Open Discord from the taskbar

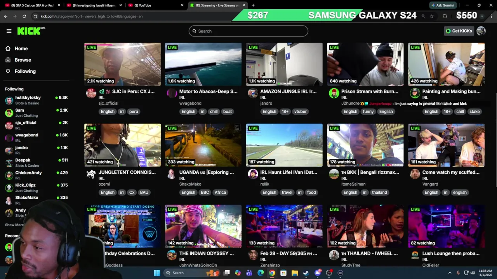[x=318, y=273]
